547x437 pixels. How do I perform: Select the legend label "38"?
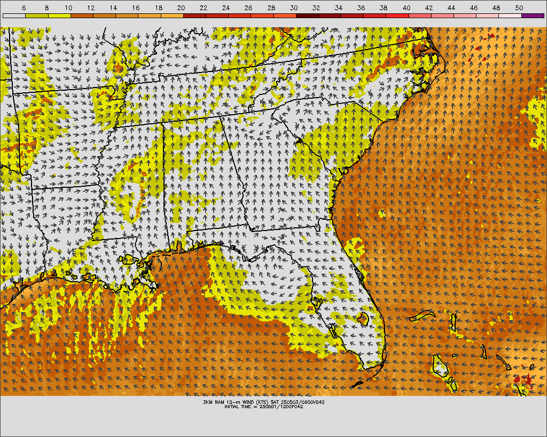[384, 7]
